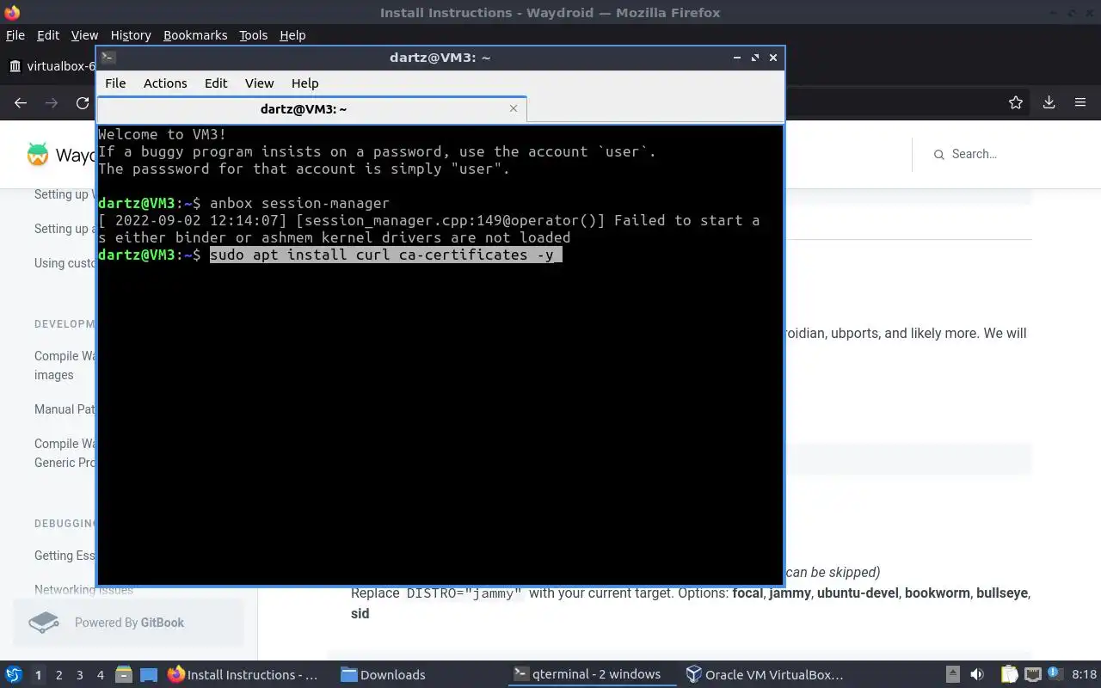Viewport: 1101px width, 688px height.
Task: Bookmark this page with the star icon
Action: [x=1016, y=102]
